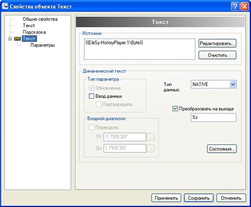The height and width of the screenshot is (207, 251).
Task: Open the Подсказка tree item
Action: click(34, 32)
